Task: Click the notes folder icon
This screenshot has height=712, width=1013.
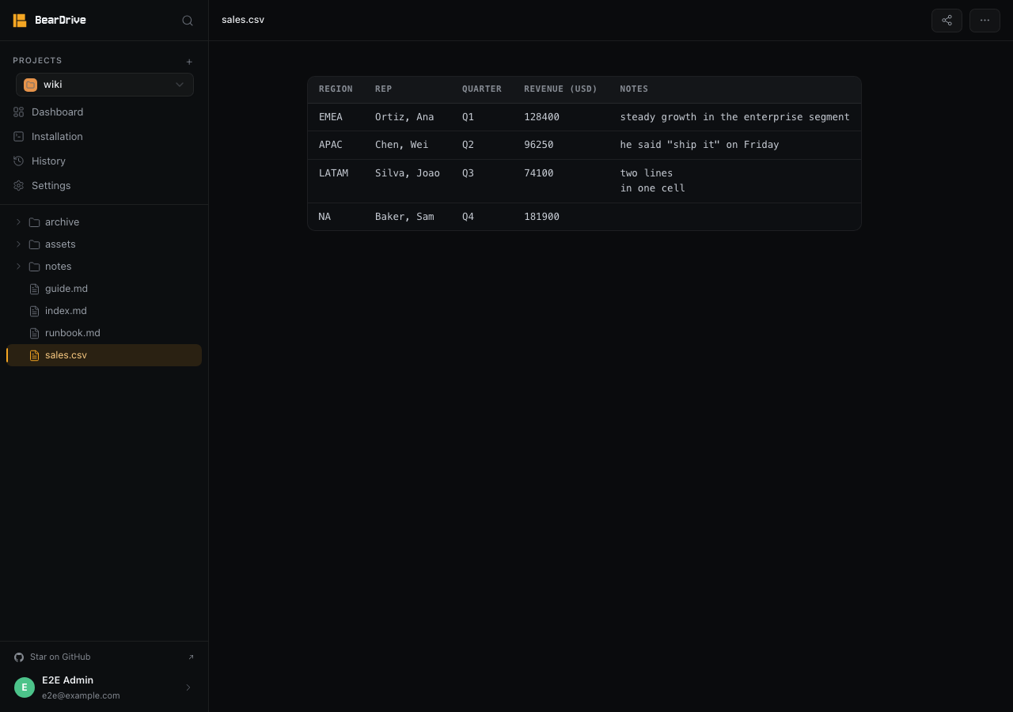Action: [34, 267]
